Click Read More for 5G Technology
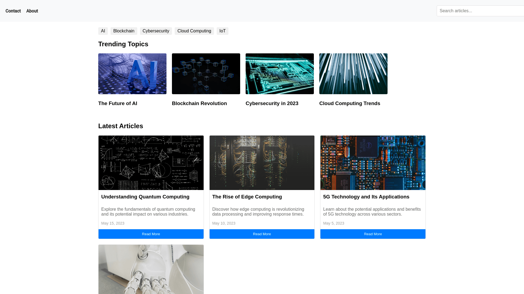Viewport: 524px width, 294px height. click(x=373, y=234)
